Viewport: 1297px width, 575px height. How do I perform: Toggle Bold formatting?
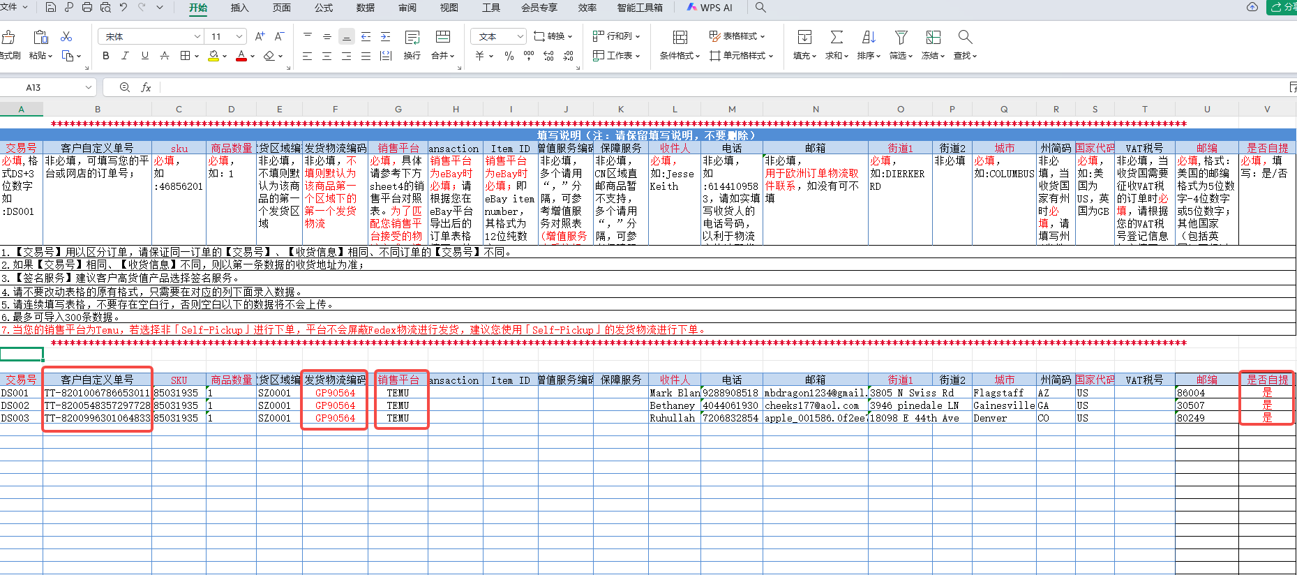coord(106,56)
